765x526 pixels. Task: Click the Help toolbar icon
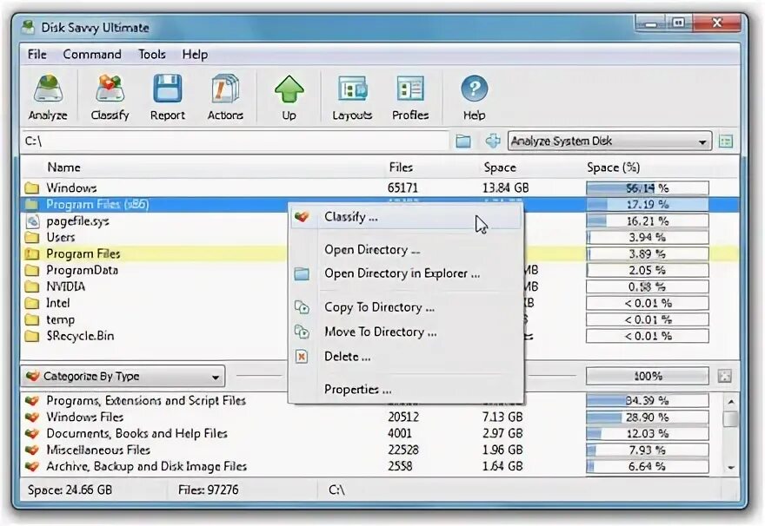point(474,89)
